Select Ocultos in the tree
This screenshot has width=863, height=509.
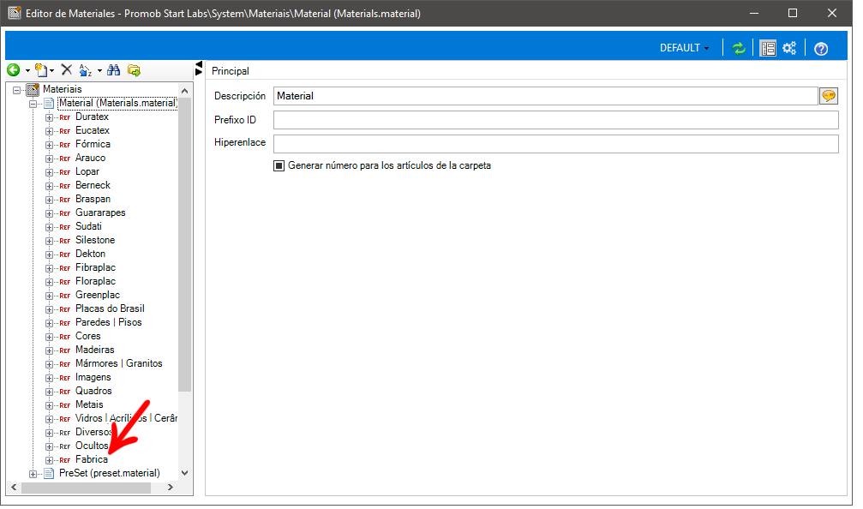[92, 446]
